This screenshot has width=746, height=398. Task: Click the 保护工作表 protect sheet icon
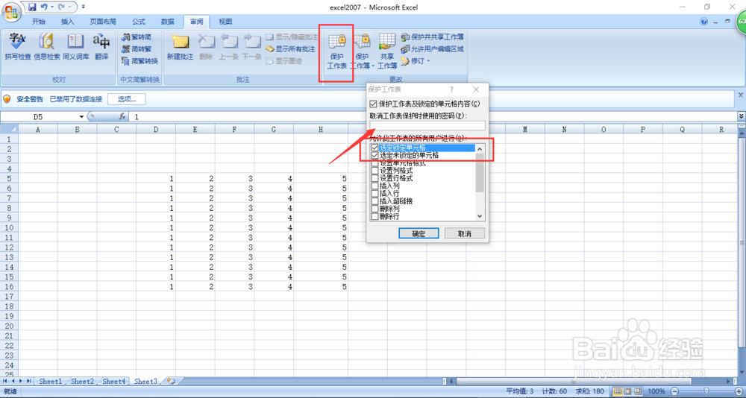click(337, 42)
